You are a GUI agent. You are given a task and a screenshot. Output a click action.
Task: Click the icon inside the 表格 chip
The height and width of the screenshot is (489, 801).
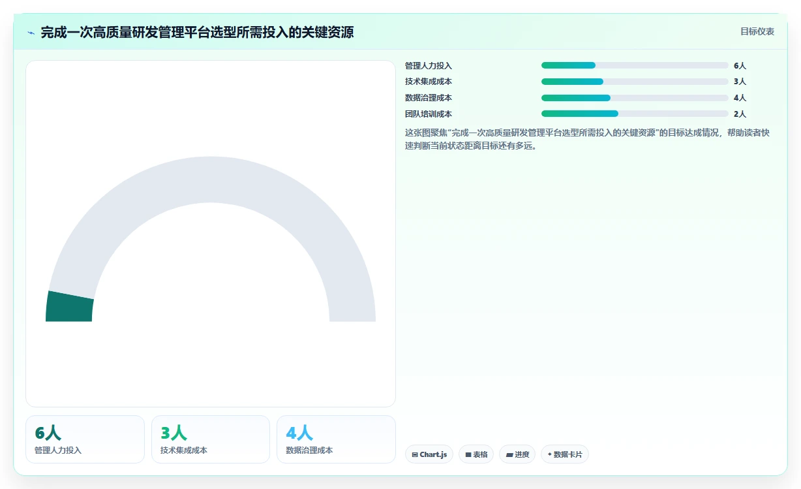pyautogui.click(x=468, y=454)
